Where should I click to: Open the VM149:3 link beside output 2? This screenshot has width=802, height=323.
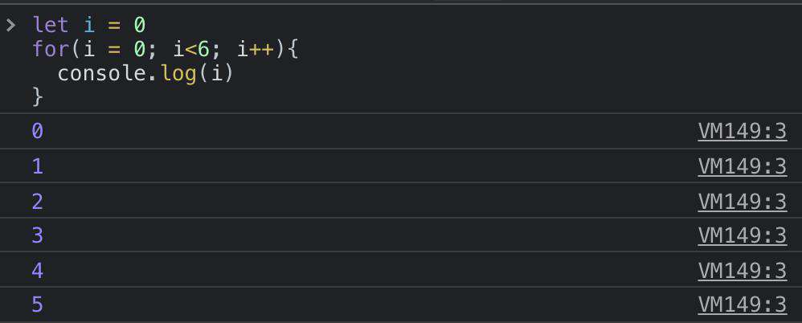pyautogui.click(x=743, y=202)
